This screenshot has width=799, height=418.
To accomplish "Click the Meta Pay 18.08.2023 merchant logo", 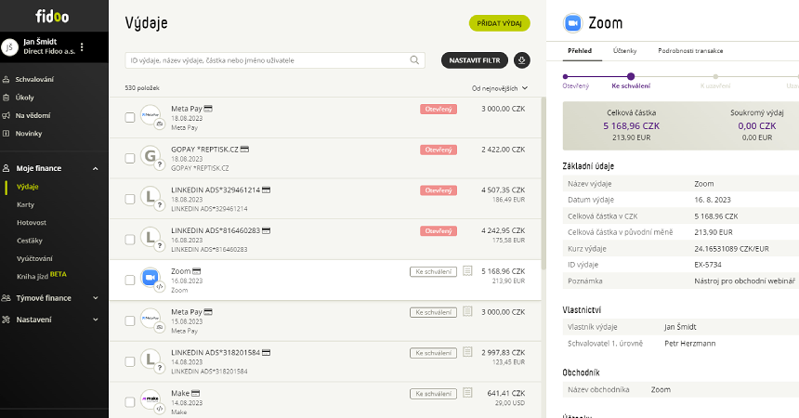I will click(x=151, y=115).
